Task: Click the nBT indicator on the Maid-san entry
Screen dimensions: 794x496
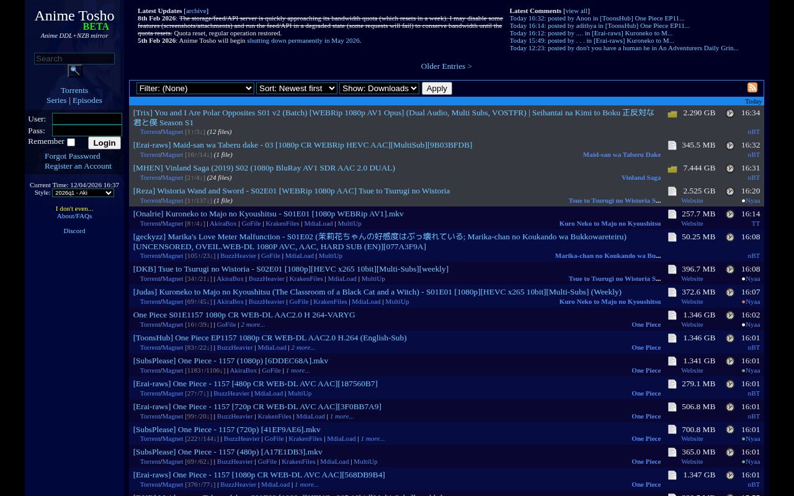Action: 753,154
